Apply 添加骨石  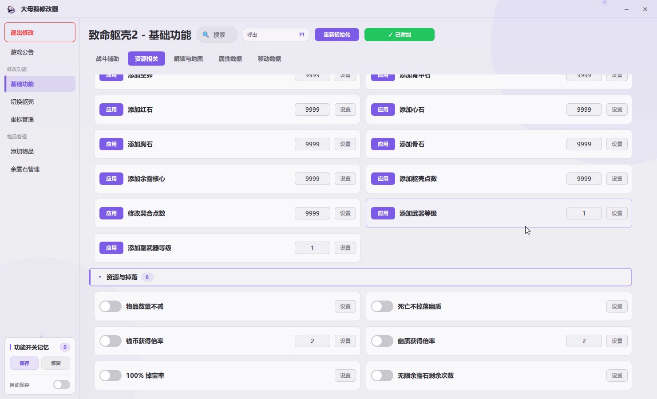[383, 144]
